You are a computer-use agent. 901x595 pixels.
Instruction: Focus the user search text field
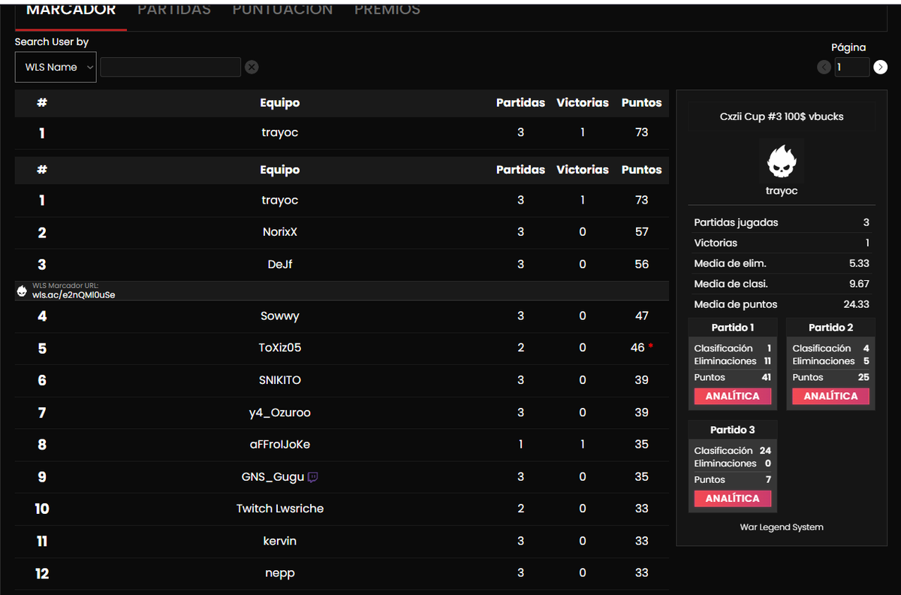point(170,67)
